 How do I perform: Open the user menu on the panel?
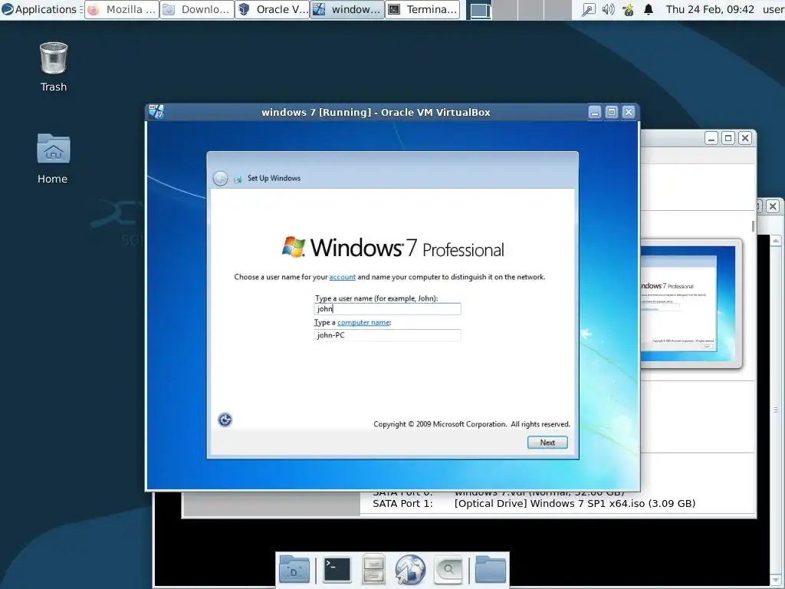[773, 9]
